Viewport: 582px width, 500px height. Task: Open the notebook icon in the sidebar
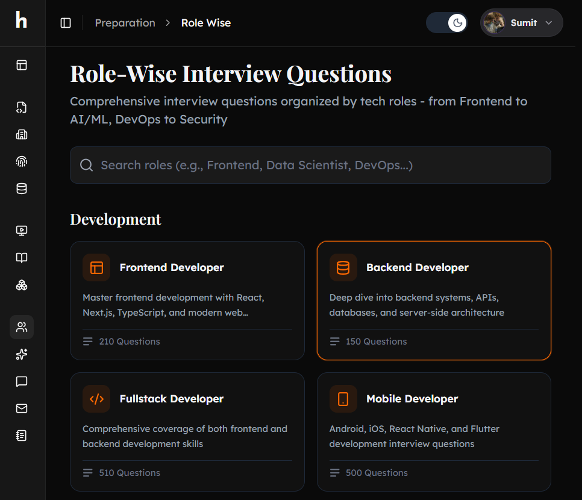tap(22, 436)
